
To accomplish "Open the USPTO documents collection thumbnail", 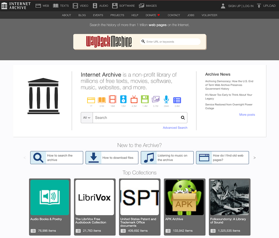I will pos(139,197).
